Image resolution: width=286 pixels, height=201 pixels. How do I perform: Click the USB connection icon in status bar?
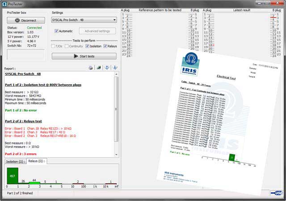click(x=277, y=193)
